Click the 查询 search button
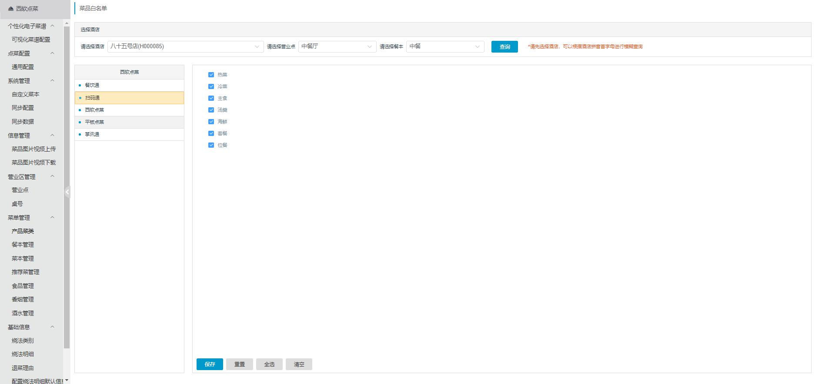 504,46
